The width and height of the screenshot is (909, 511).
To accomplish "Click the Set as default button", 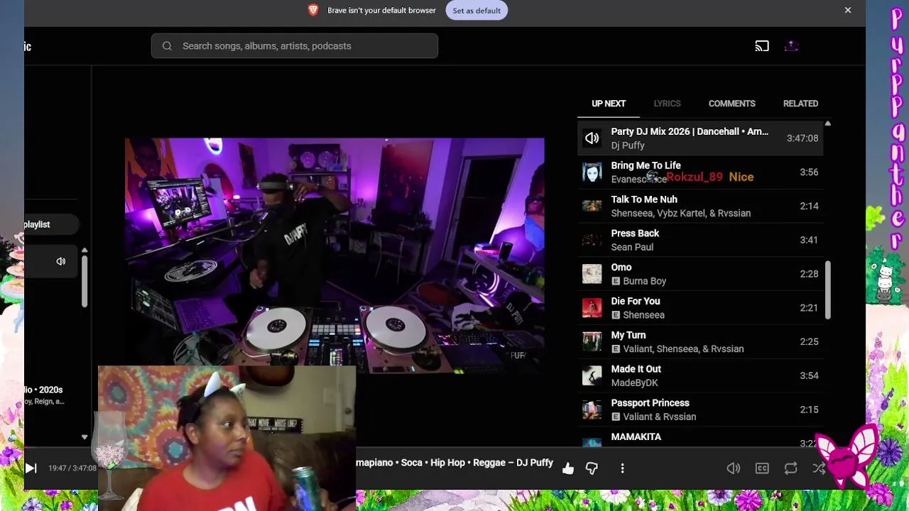I will point(477,11).
